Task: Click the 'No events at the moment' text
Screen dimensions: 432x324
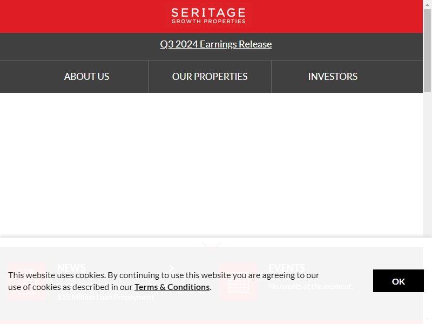Action: coord(310,287)
